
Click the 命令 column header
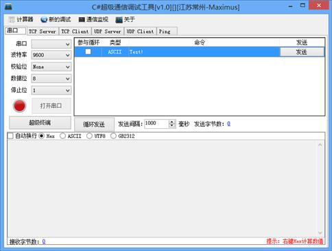[x=200, y=43]
